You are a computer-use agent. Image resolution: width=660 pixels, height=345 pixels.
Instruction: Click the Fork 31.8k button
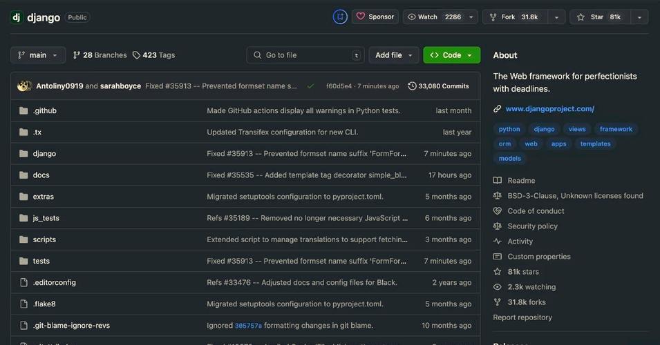click(515, 17)
